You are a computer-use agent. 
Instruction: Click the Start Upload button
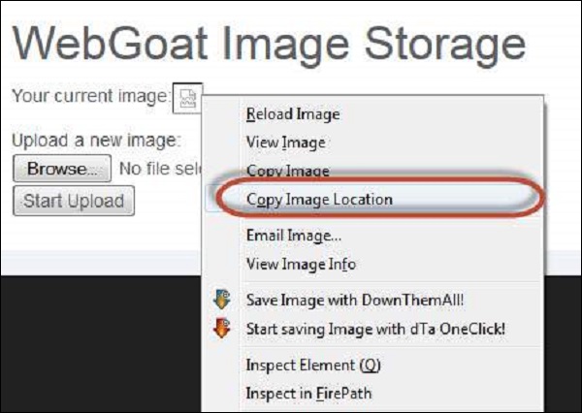(74, 201)
